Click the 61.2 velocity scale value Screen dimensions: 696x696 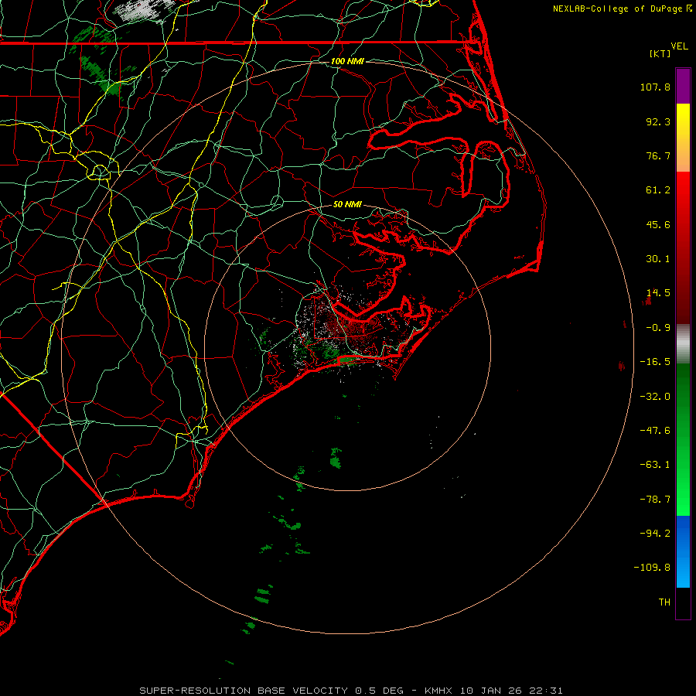click(658, 190)
